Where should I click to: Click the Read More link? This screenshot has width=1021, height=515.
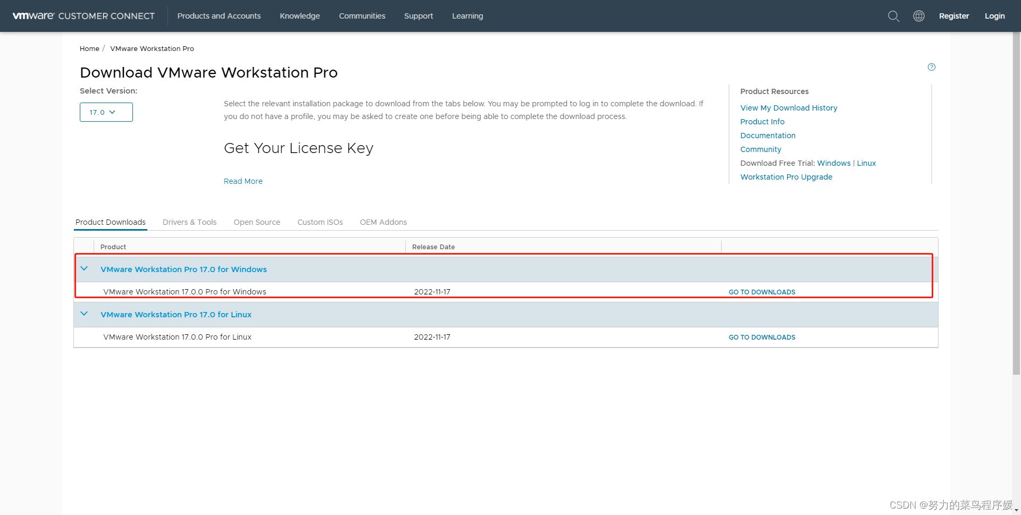(x=243, y=181)
